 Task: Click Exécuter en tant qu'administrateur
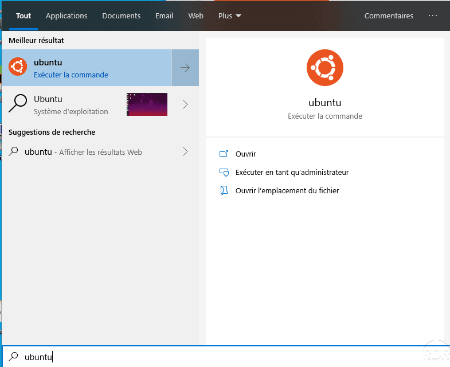[x=292, y=172]
